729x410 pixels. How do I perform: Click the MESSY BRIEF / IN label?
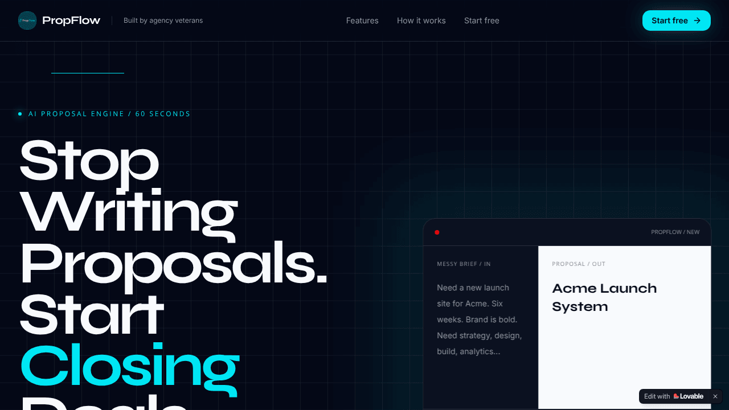(x=464, y=264)
